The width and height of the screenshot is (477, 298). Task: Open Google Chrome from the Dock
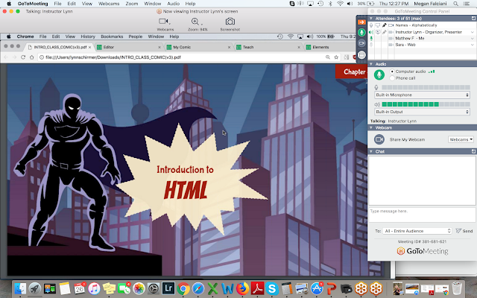click(x=183, y=288)
